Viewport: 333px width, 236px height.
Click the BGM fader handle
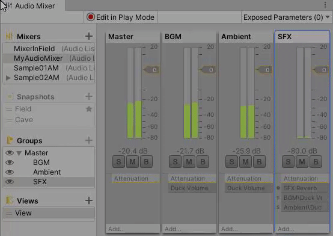[208, 70]
